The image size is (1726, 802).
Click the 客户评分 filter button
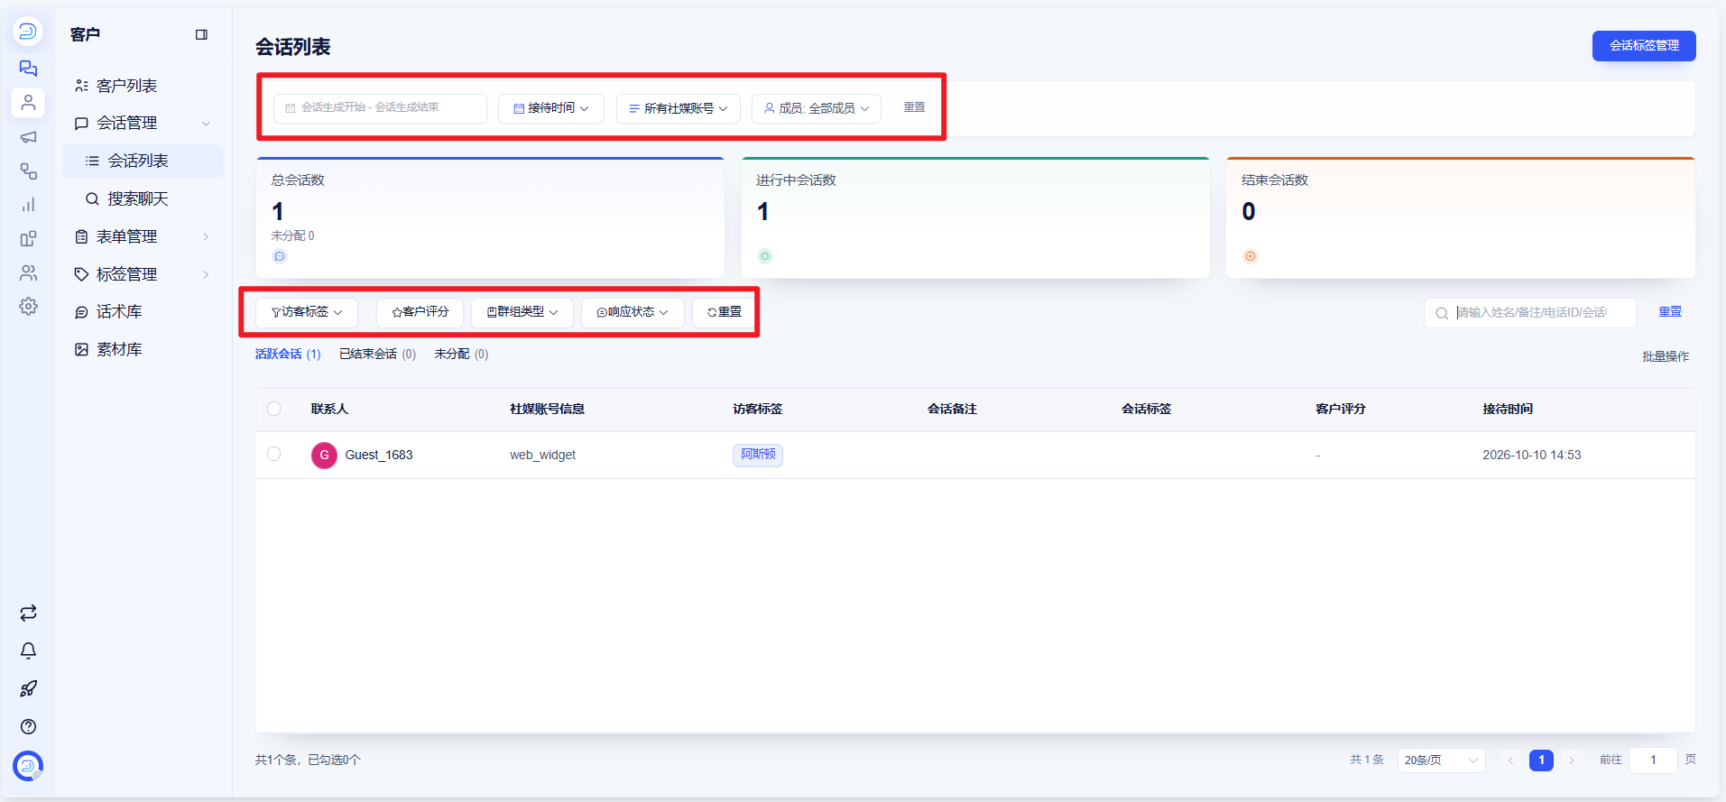(420, 312)
